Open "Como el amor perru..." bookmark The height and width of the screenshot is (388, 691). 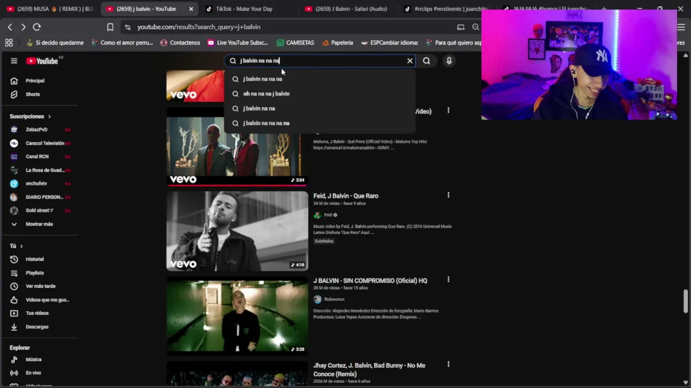[122, 43]
